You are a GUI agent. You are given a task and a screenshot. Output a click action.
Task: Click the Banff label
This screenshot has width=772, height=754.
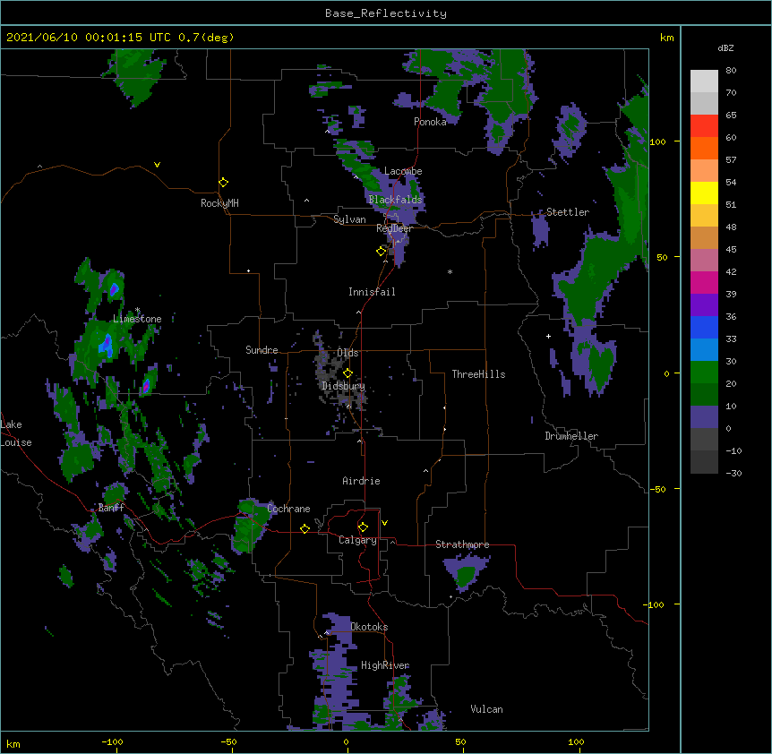[x=111, y=508]
